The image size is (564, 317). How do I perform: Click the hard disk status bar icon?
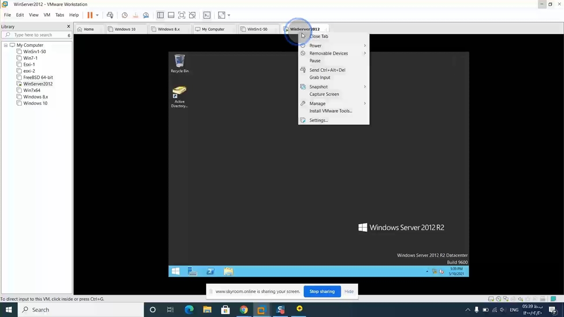tap(491, 299)
